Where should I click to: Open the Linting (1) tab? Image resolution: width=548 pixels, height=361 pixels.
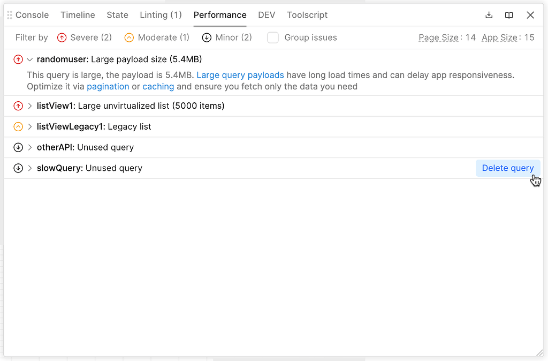[x=161, y=15]
